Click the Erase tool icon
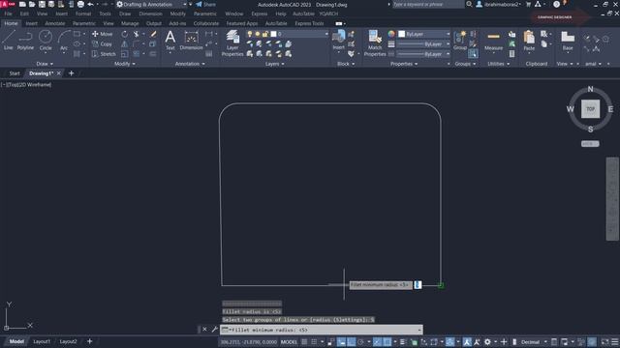 [153, 34]
